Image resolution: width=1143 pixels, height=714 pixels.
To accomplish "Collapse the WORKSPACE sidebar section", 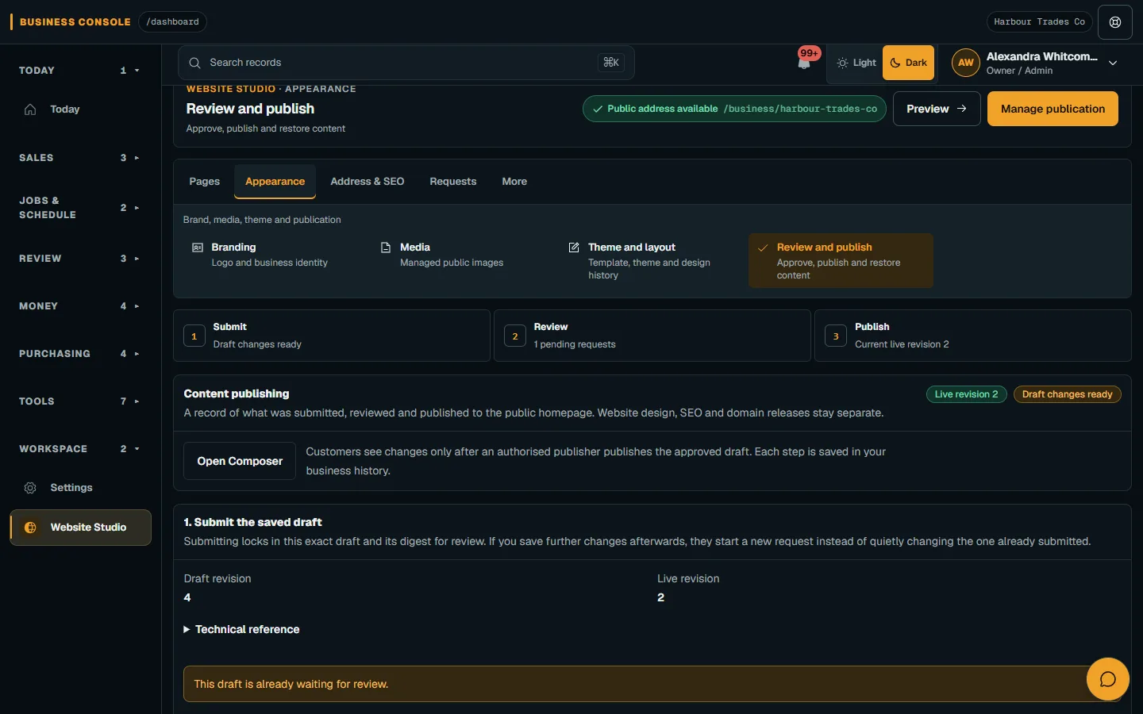I will pos(79,449).
